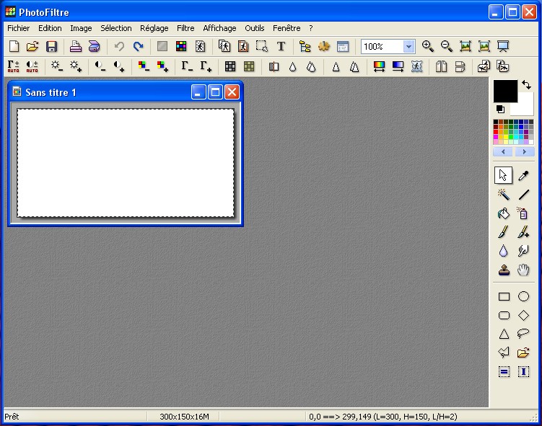Show next palette with right arrow
542x426 pixels.
tap(525, 151)
